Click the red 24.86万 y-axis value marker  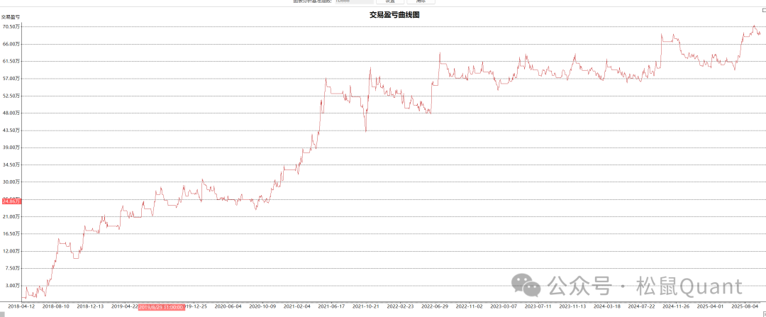click(x=11, y=201)
